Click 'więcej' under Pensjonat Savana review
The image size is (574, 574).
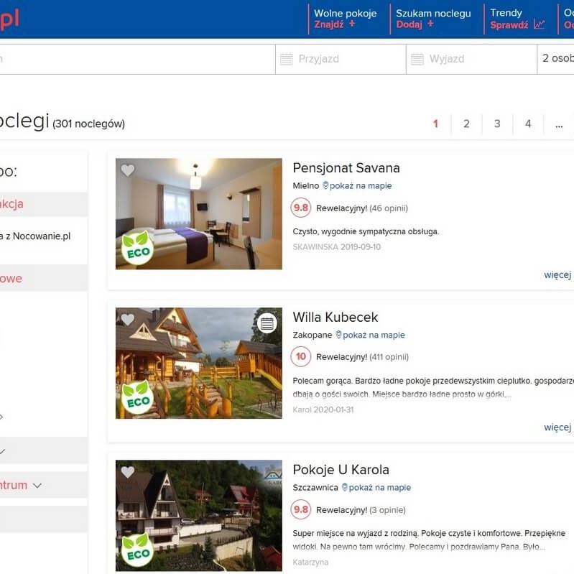click(x=557, y=274)
